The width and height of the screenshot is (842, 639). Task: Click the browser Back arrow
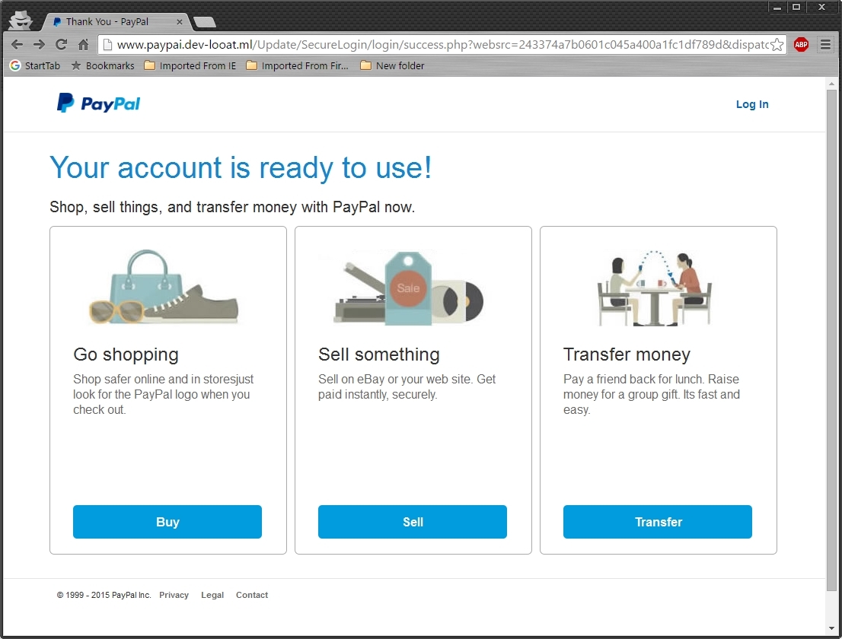pyautogui.click(x=18, y=45)
